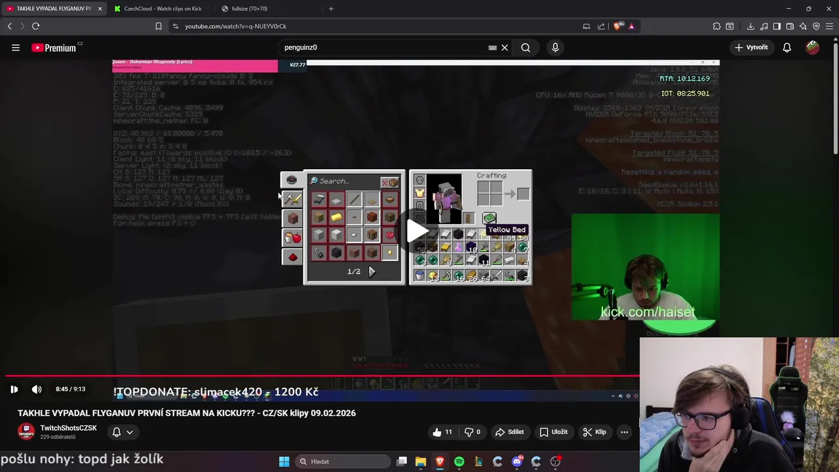The width and height of the screenshot is (839, 472).
Task: Dislike the video
Action: [x=473, y=432]
